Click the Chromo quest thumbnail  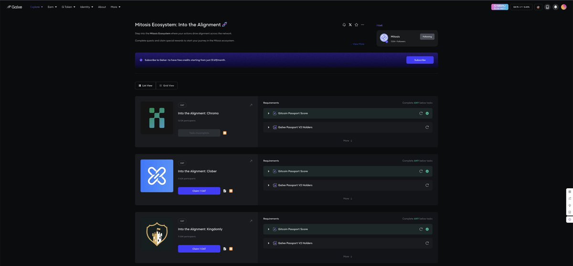pyautogui.click(x=157, y=118)
